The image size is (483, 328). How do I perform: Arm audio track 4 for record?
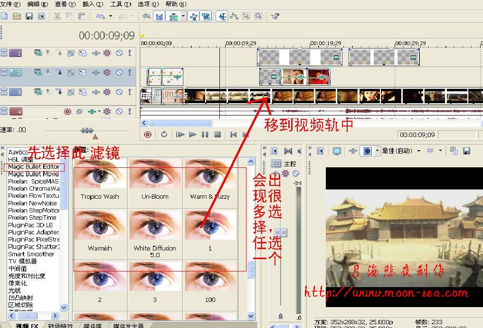67,111
